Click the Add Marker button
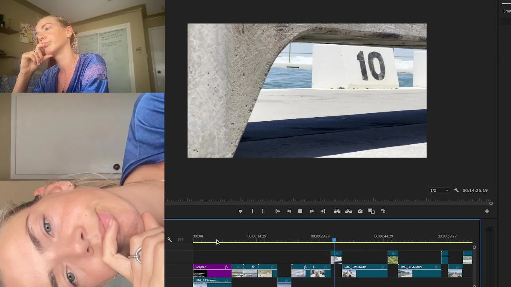 click(x=240, y=211)
